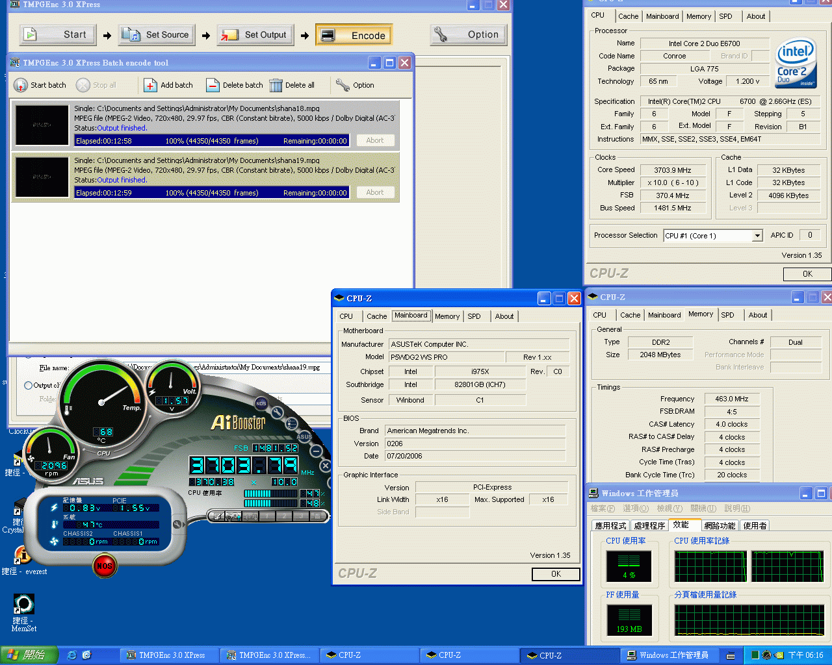The width and height of the screenshot is (832, 665).
Task: Click the '463.0 MHz' memory Frequency value
Action: (x=731, y=399)
